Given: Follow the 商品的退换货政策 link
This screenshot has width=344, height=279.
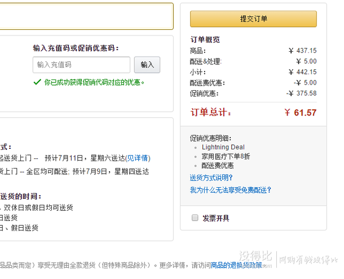Looking at the screenshot, I should [236, 265].
